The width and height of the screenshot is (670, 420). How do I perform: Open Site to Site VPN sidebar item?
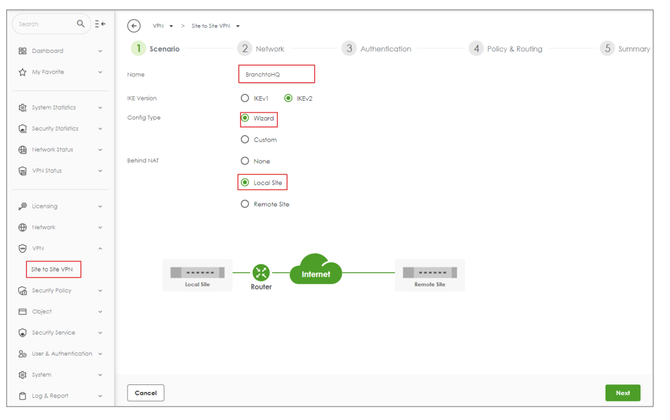click(x=52, y=270)
